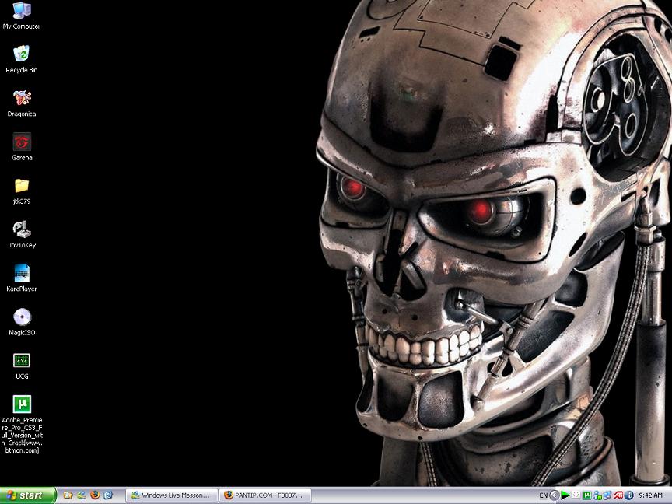Click the 9:42 AM clock

click(x=650, y=495)
